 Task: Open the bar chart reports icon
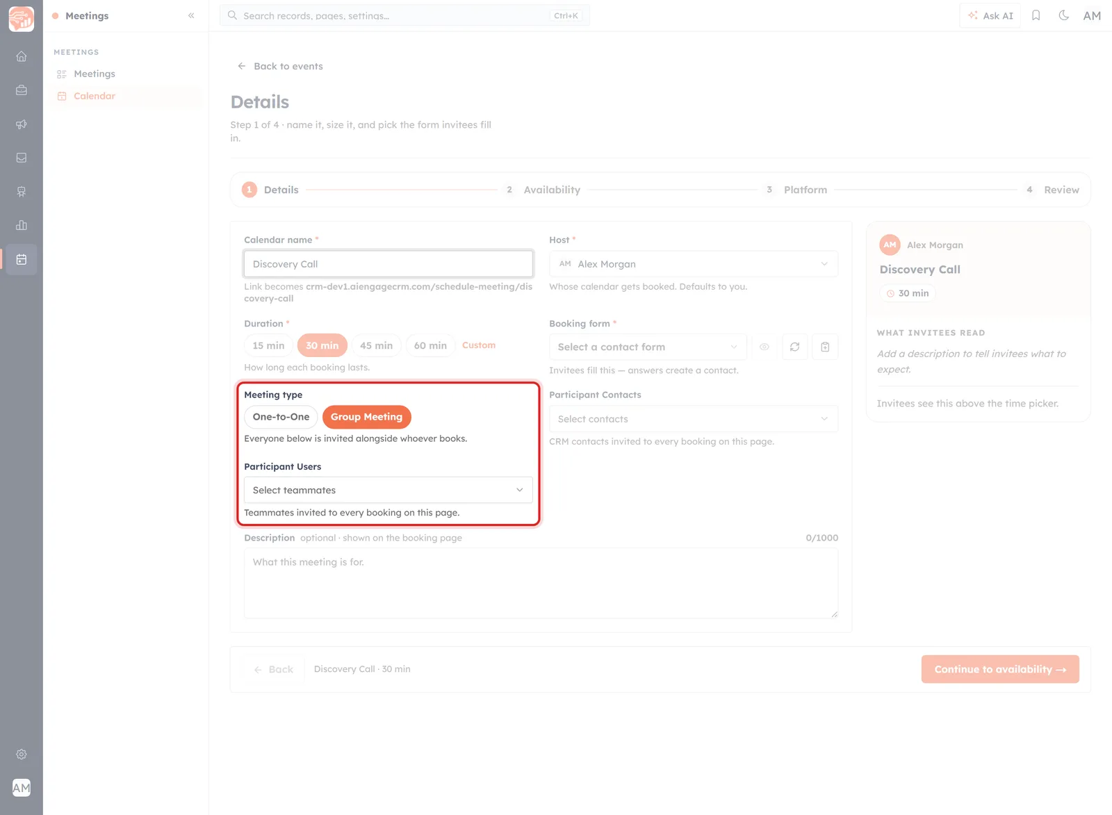[22, 225]
